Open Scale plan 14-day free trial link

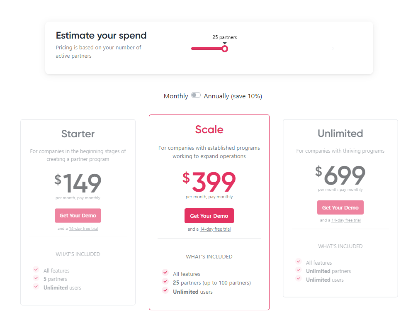point(215,229)
